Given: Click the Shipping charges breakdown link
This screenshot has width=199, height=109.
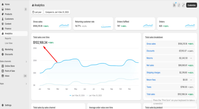Looking at the screenshot, I should [x=153, y=73].
